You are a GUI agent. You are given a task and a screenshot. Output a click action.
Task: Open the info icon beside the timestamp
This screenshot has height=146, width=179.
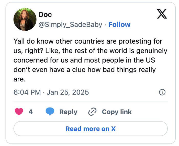click(162, 92)
